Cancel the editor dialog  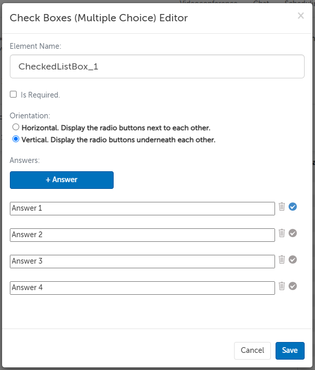click(252, 350)
